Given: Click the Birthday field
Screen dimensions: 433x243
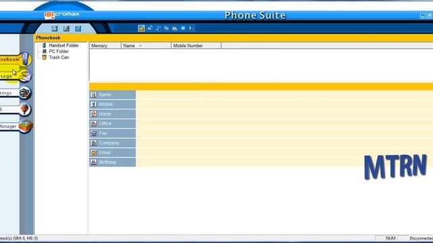Looking at the screenshot, I should click(284, 162).
